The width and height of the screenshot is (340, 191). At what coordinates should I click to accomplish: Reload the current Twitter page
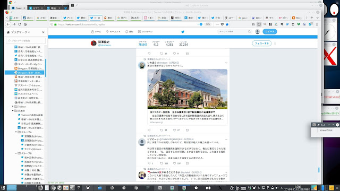coord(20,24)
